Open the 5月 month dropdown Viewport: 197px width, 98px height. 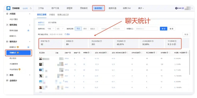pyautogui.click(x=60, y=29)
